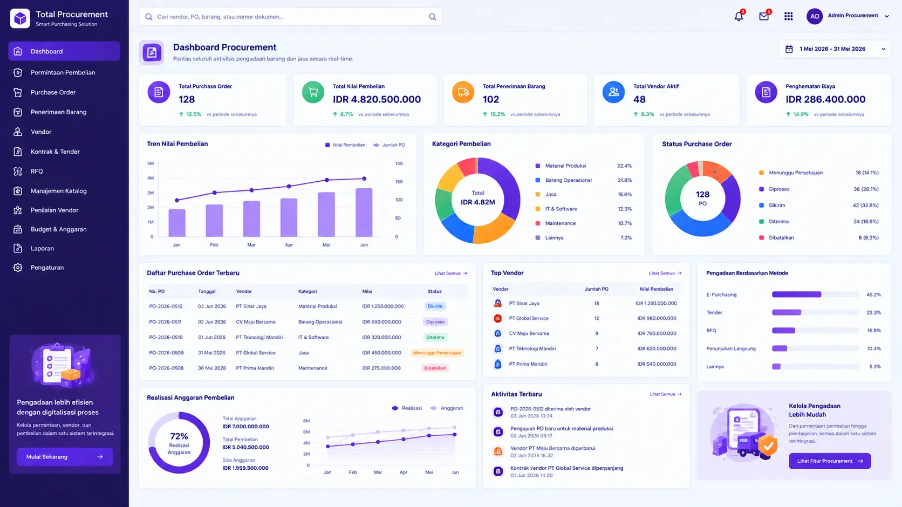Click PT Global Service row in Top Vendor
Viewport: 902px width, 507px height.
[x=586, y=318]
